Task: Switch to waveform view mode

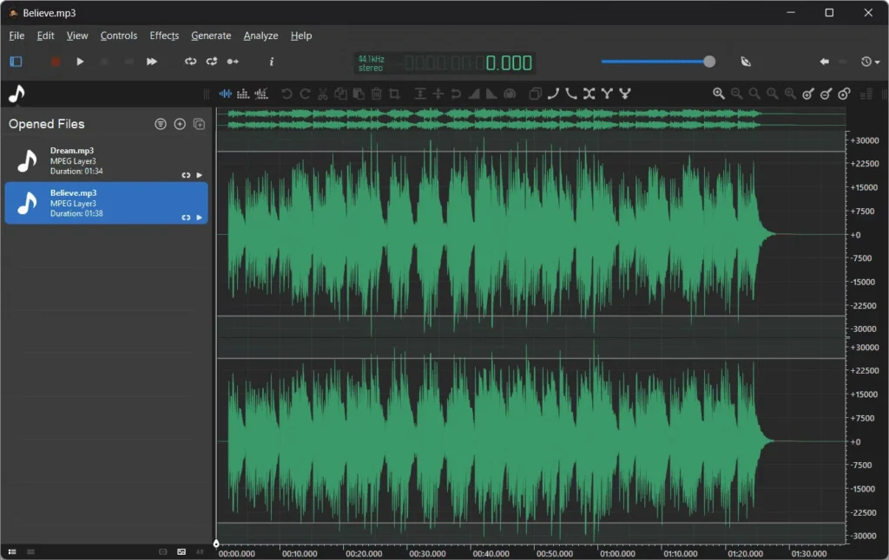Action: point(226,94)
